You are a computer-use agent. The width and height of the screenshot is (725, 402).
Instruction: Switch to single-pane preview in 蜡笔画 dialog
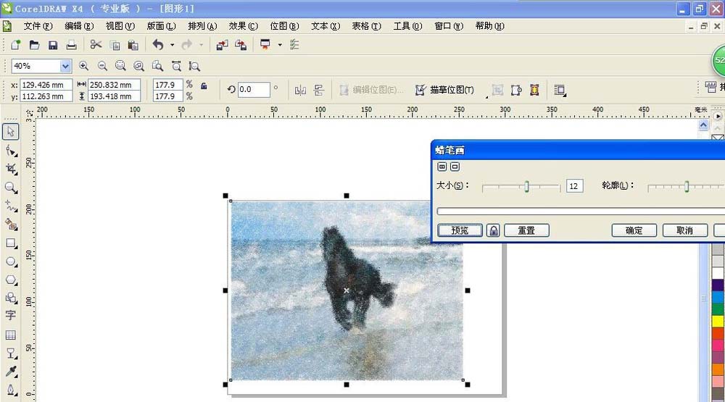tap(455, 167)
